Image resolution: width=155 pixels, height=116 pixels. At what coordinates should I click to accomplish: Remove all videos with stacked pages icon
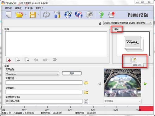(27, 60)
